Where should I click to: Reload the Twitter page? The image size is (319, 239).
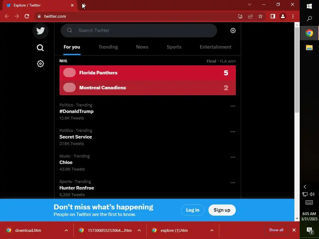pos(27,16)
